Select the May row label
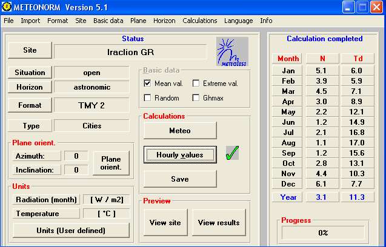This screenshot has height=247, width=386. pyautogui.click(x=287, y=112)
